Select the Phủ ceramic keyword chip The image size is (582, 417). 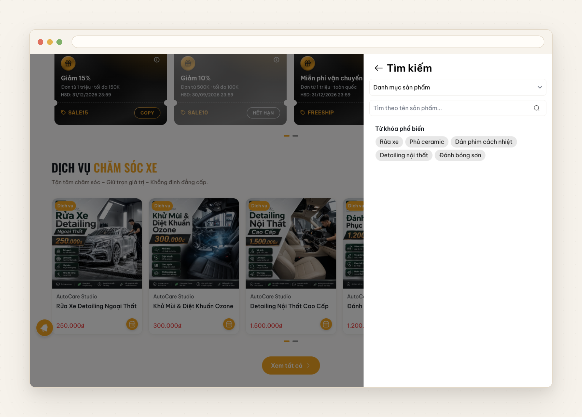[427, 142]
